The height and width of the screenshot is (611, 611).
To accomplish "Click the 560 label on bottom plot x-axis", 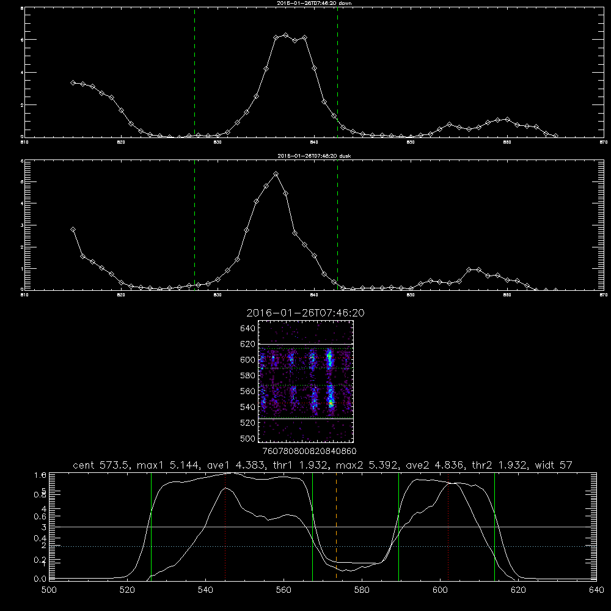I will (x=284, y=590).
